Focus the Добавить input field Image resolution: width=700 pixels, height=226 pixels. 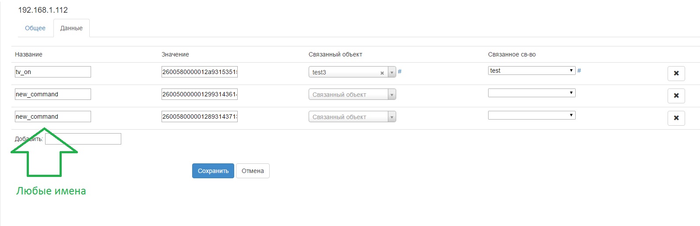tap(83, 139)
